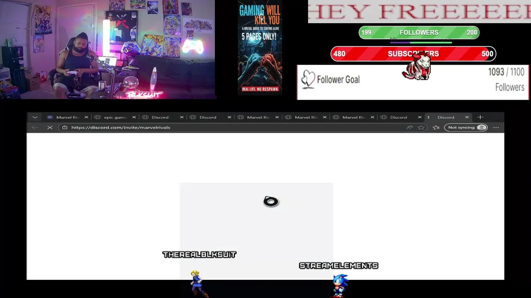This screenshot has height=298, width=531.
Task: Click the THEREALBLKSUIT name label
Action: tap(199, 255)
